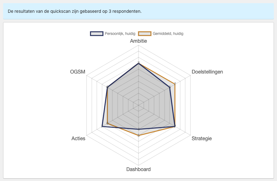Select the OGSM axis label
The image size is (277, 181).
click(x=77, y=72)
